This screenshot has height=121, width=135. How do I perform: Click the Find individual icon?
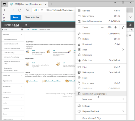pos(28,51)
